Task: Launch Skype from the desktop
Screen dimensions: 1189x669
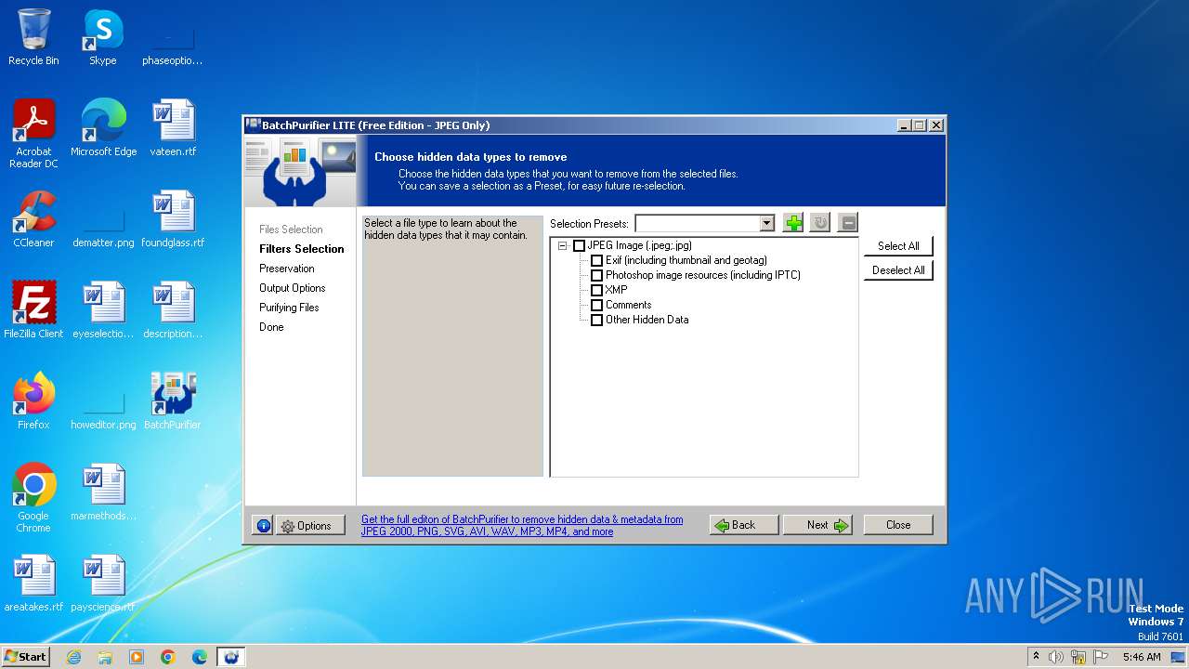Action: (103, 37)
